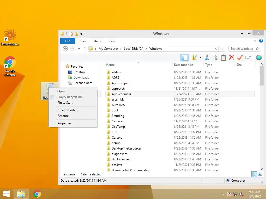Choose Properties in the context menu
The width and height of the screenshot is (266, 199).
[73, 123]
